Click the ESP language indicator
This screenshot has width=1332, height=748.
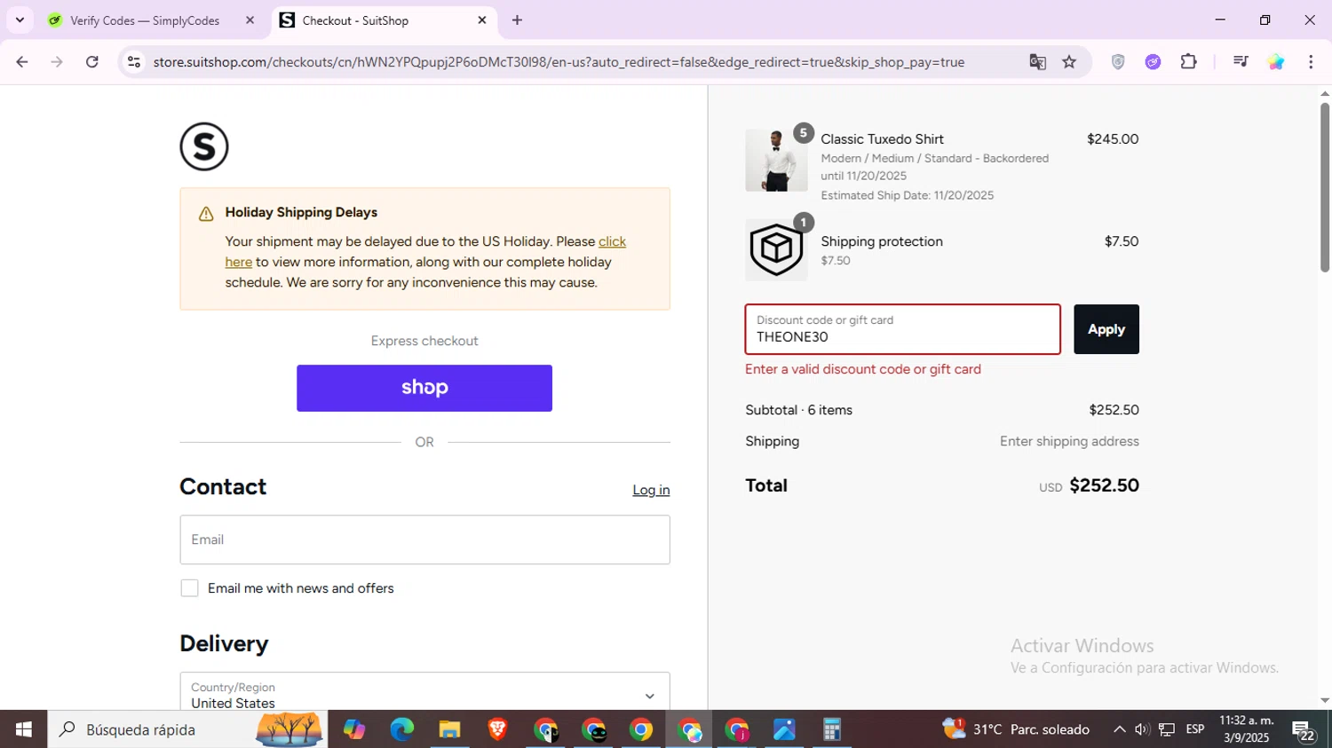[x=1195, y=729]
